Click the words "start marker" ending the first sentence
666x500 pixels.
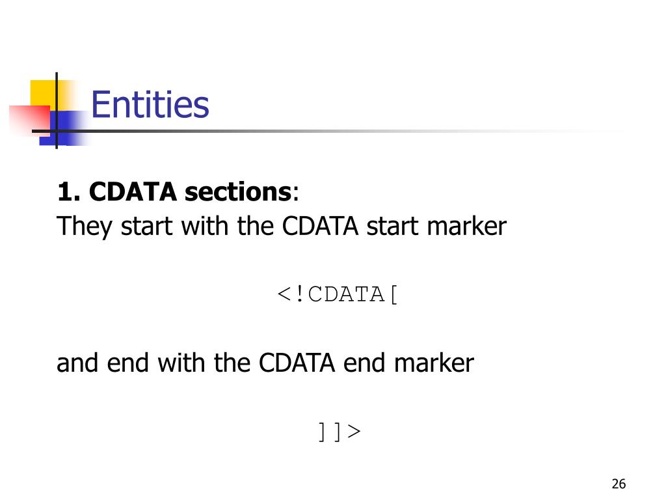(436, 226)
